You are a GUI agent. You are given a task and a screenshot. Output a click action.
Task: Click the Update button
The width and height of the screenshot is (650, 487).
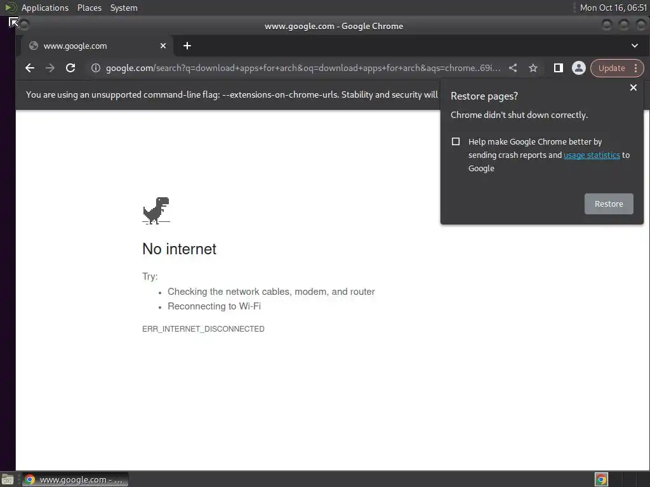[611, 68]
